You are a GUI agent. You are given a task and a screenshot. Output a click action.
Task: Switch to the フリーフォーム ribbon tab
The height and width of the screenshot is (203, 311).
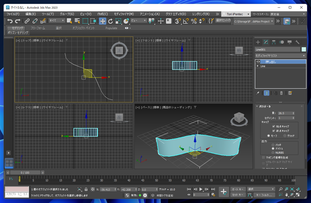pyautogui.click(x=38, y=28)
